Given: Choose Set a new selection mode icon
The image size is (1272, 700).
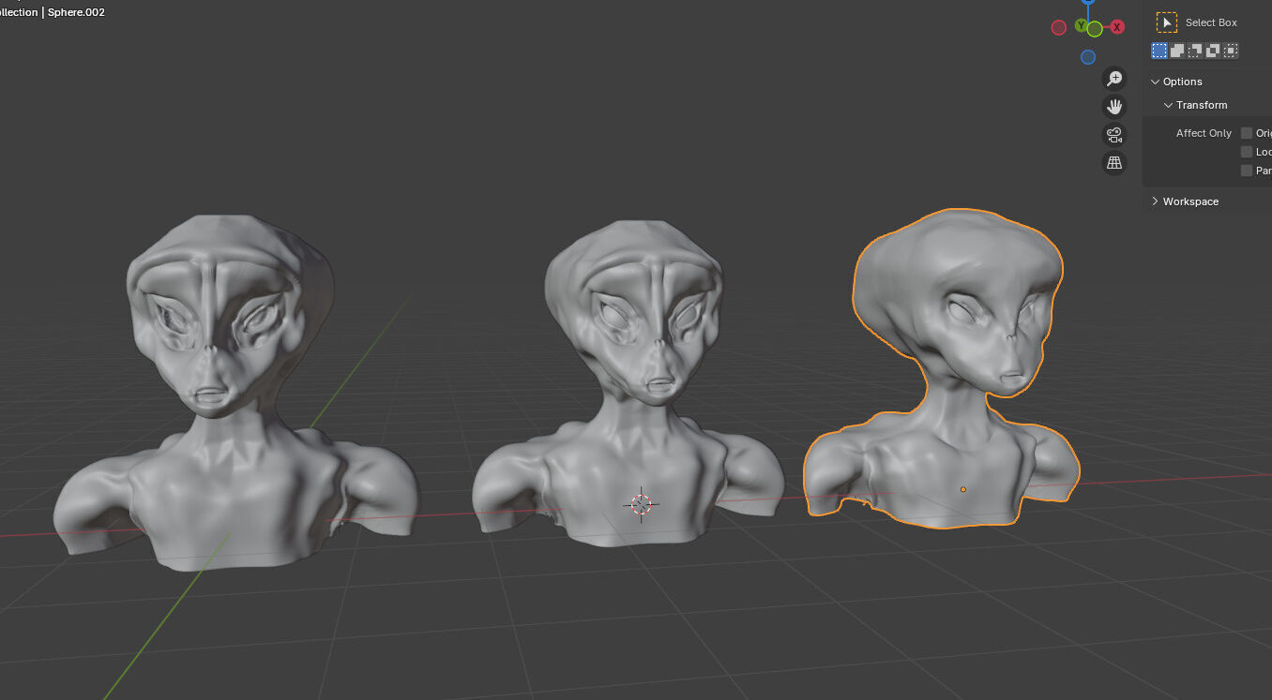Looking at the screenshot, I should click(x=1159, y=51).
